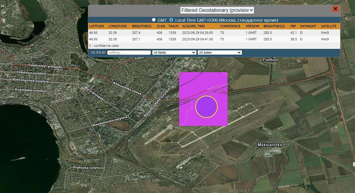
Task: Select the GMT time radio button
Action: [154, 20]
